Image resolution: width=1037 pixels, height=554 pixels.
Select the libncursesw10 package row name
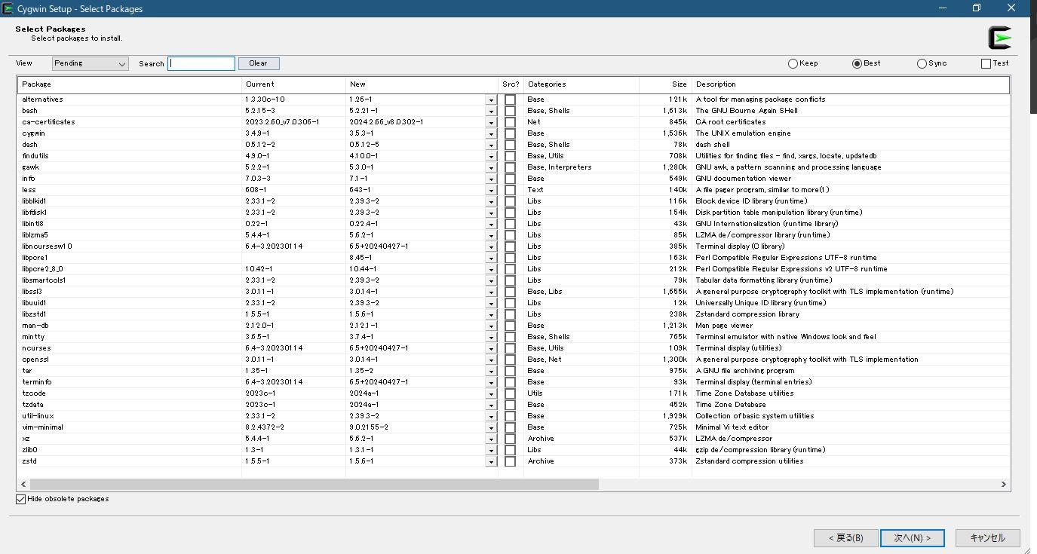tap(47, 246)
